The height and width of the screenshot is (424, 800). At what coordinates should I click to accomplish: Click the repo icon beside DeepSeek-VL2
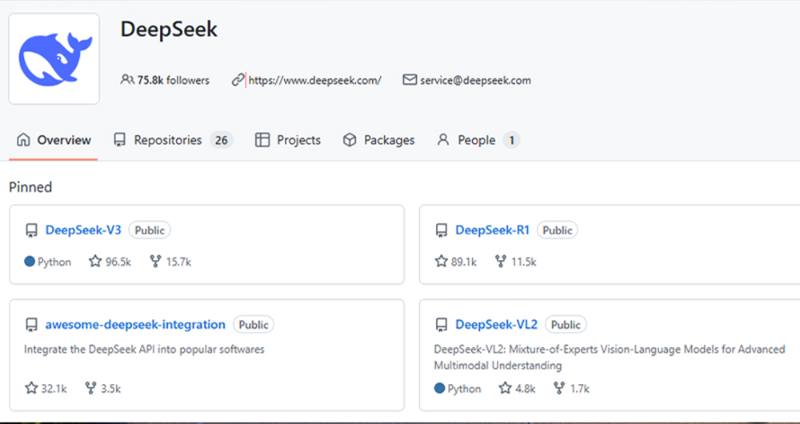pyautogui.click(x=442, y=325)
